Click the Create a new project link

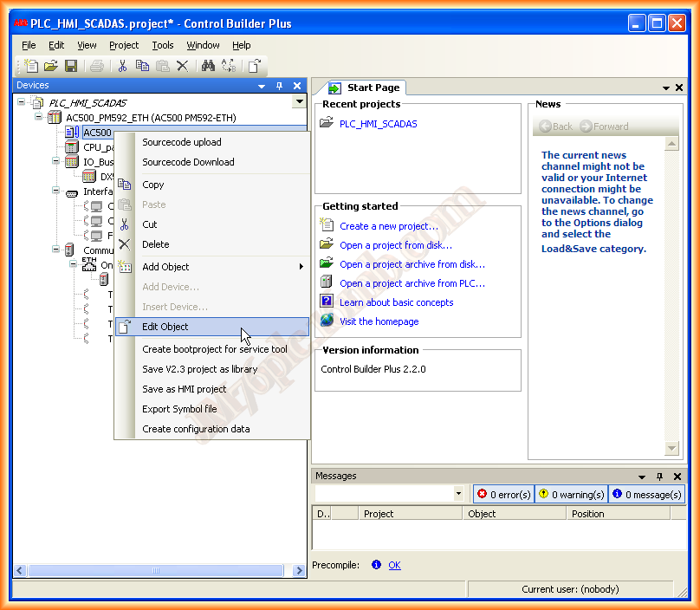pyautogui.click(x=388, y=226)
